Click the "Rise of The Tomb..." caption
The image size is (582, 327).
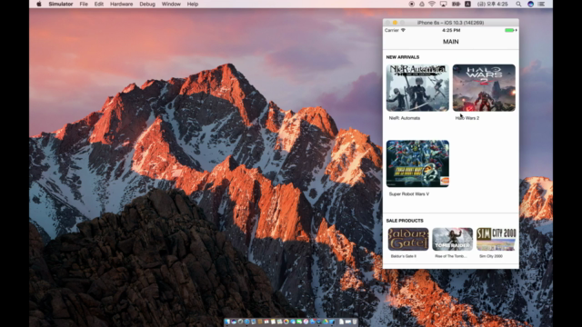click(x=451, y=256)
